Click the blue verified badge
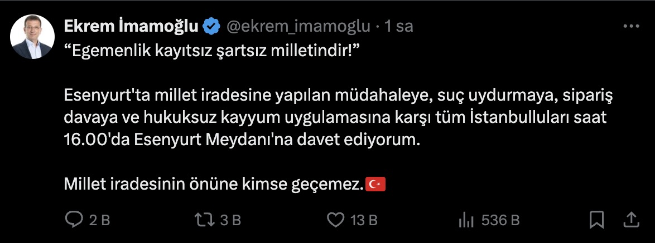Viewport: 655px width, 243px height. point(211,26)
